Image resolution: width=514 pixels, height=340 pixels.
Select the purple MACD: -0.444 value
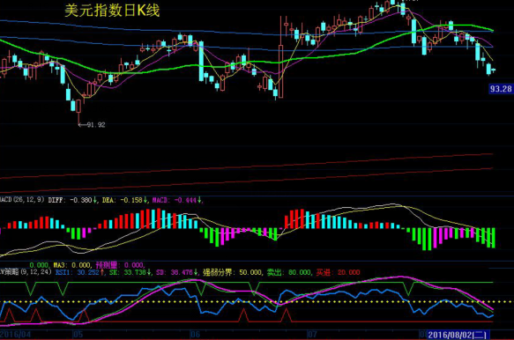[x=177, y=200]
